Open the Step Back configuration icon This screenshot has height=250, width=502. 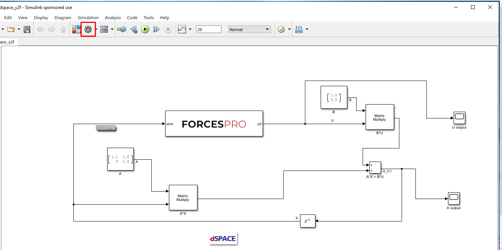coord(134,29)
